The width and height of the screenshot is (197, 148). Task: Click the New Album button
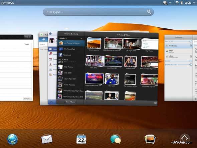click(x=70, y=102)
